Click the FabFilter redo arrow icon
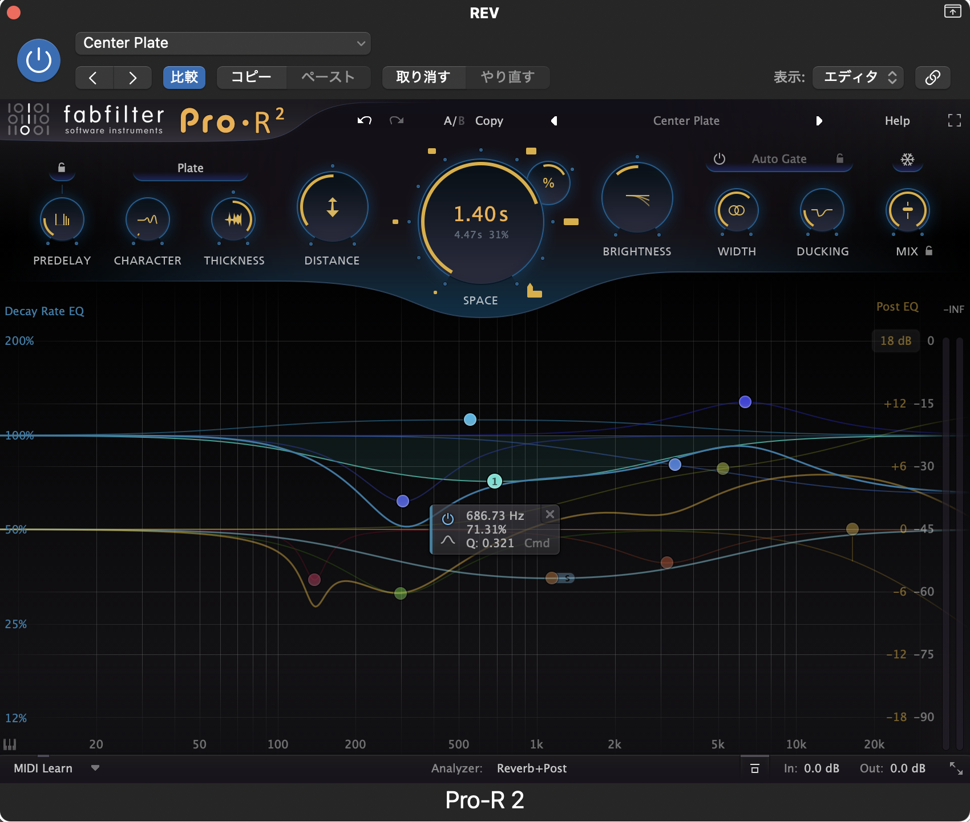Viewport: 970px width, 822px height. tap(397, 120)
